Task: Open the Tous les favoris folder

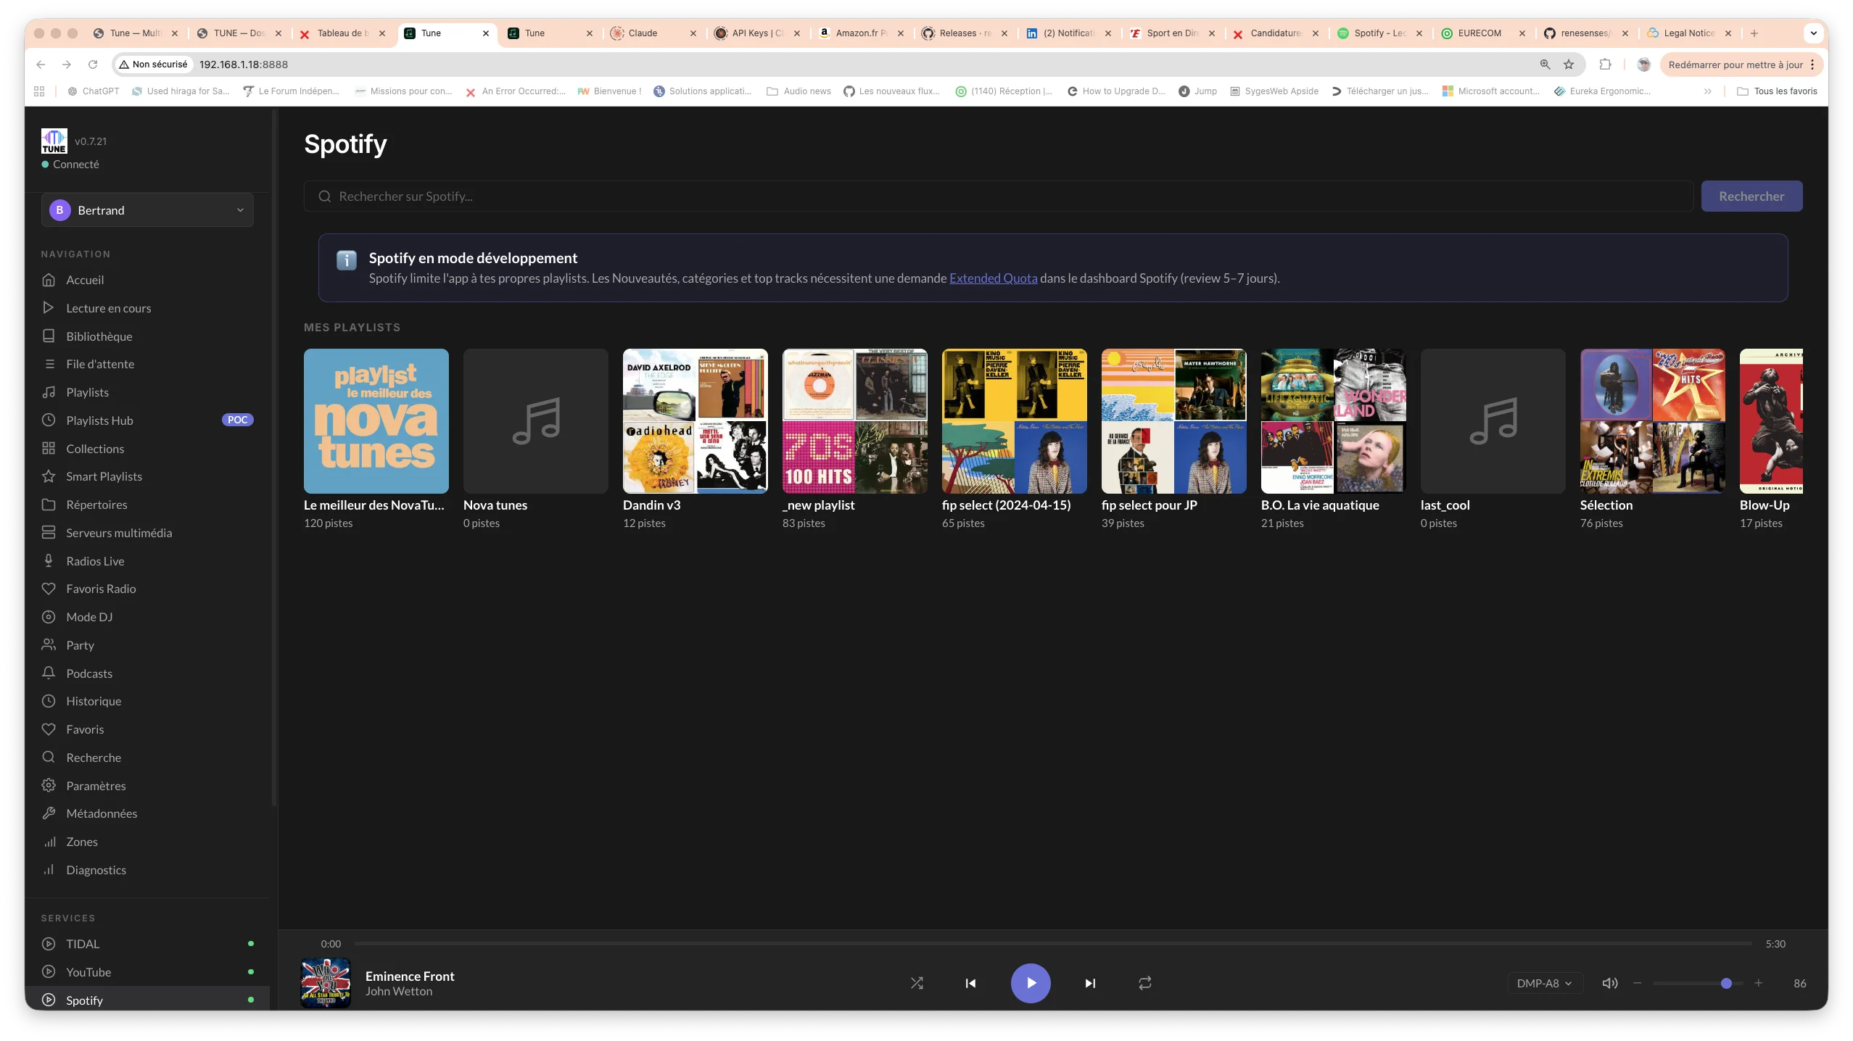Action: [x=1777, y=91]
